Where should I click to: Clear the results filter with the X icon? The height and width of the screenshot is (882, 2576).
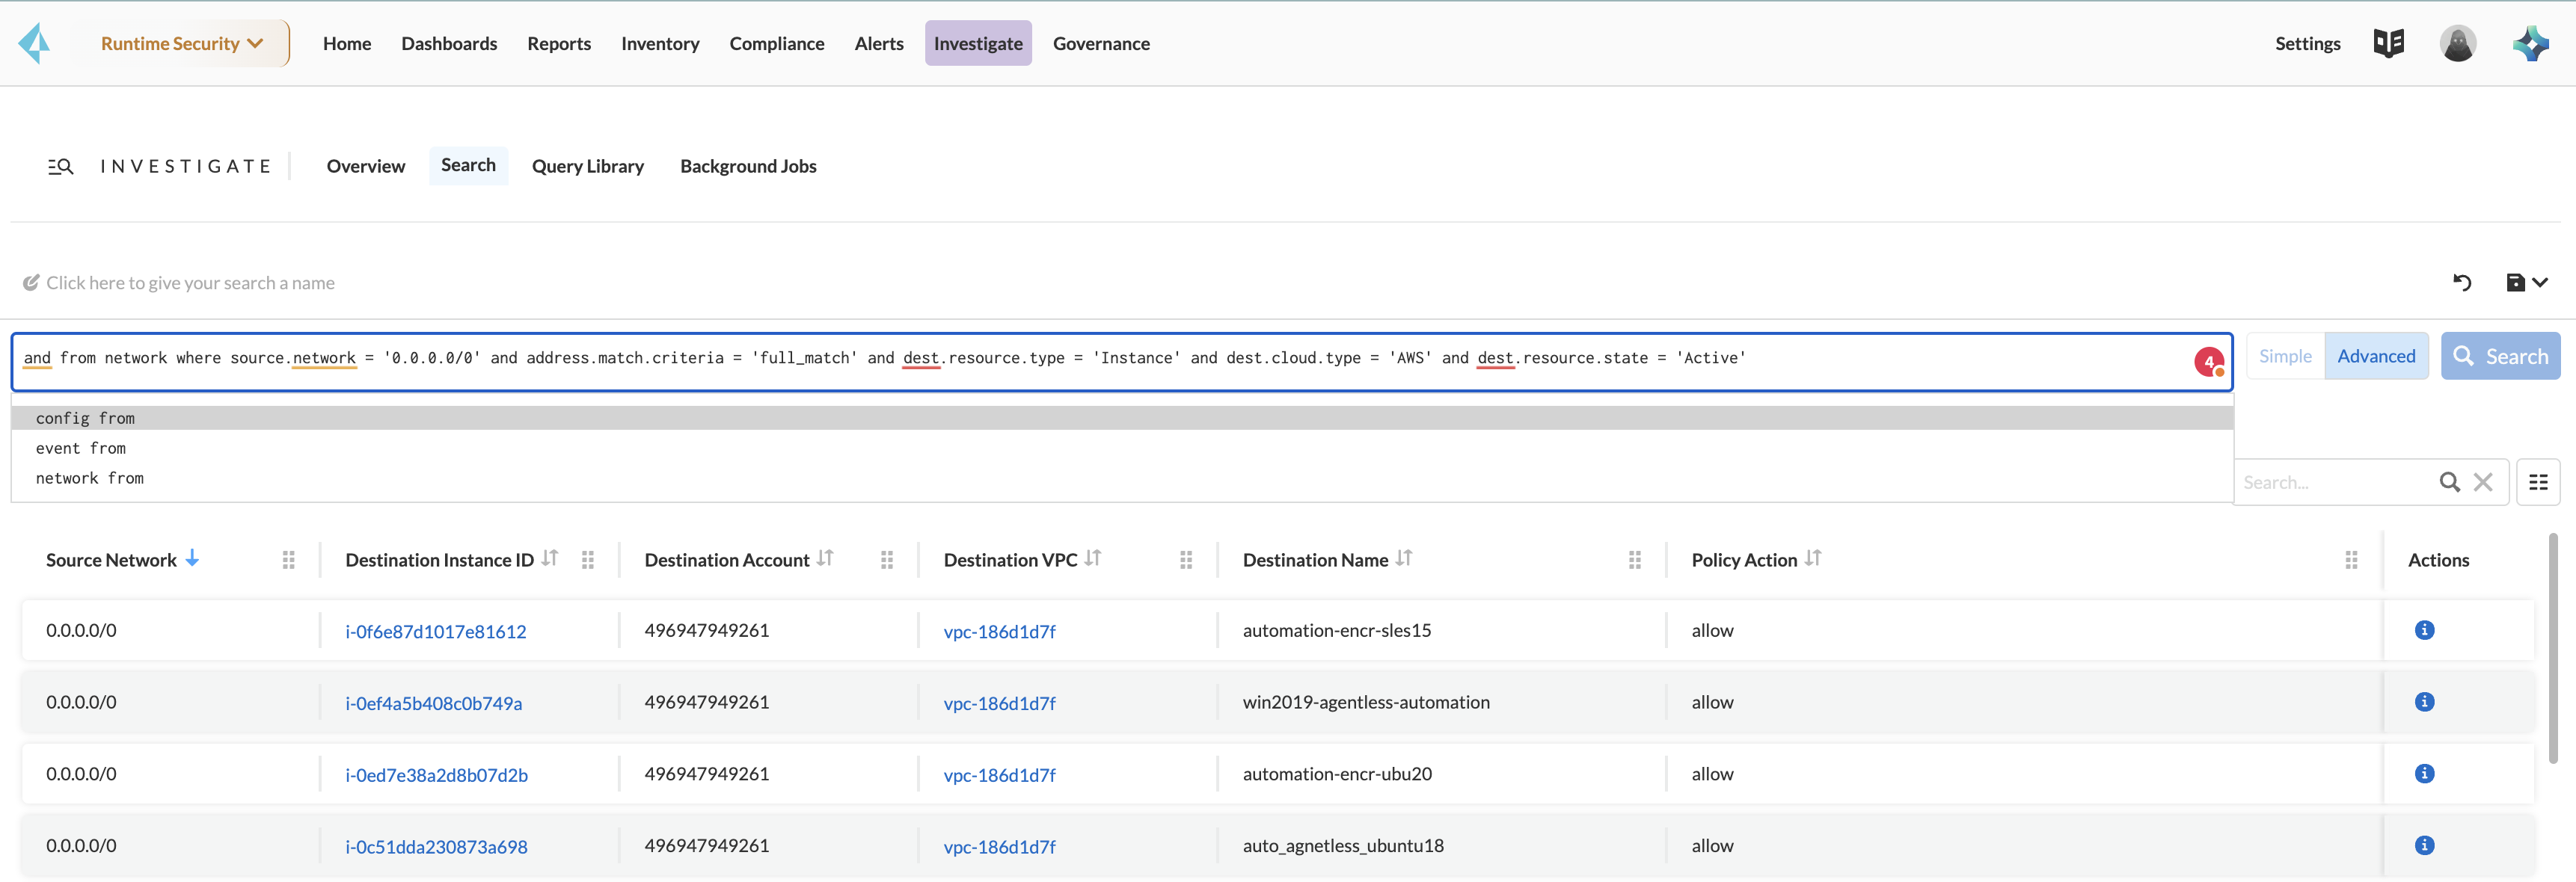(x=2482, y=482)
